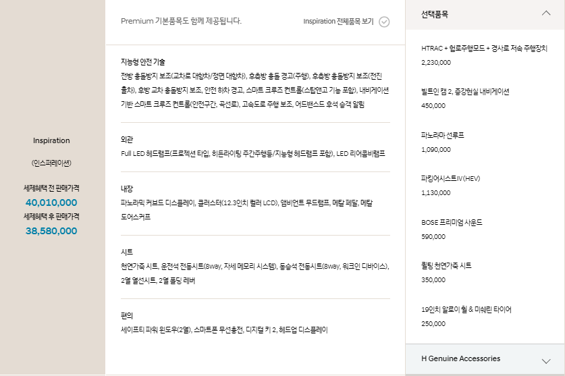The height and width of the screenshot is (376, 565).
Task: Click the 38,580,000 price
Action: point(51,231)
